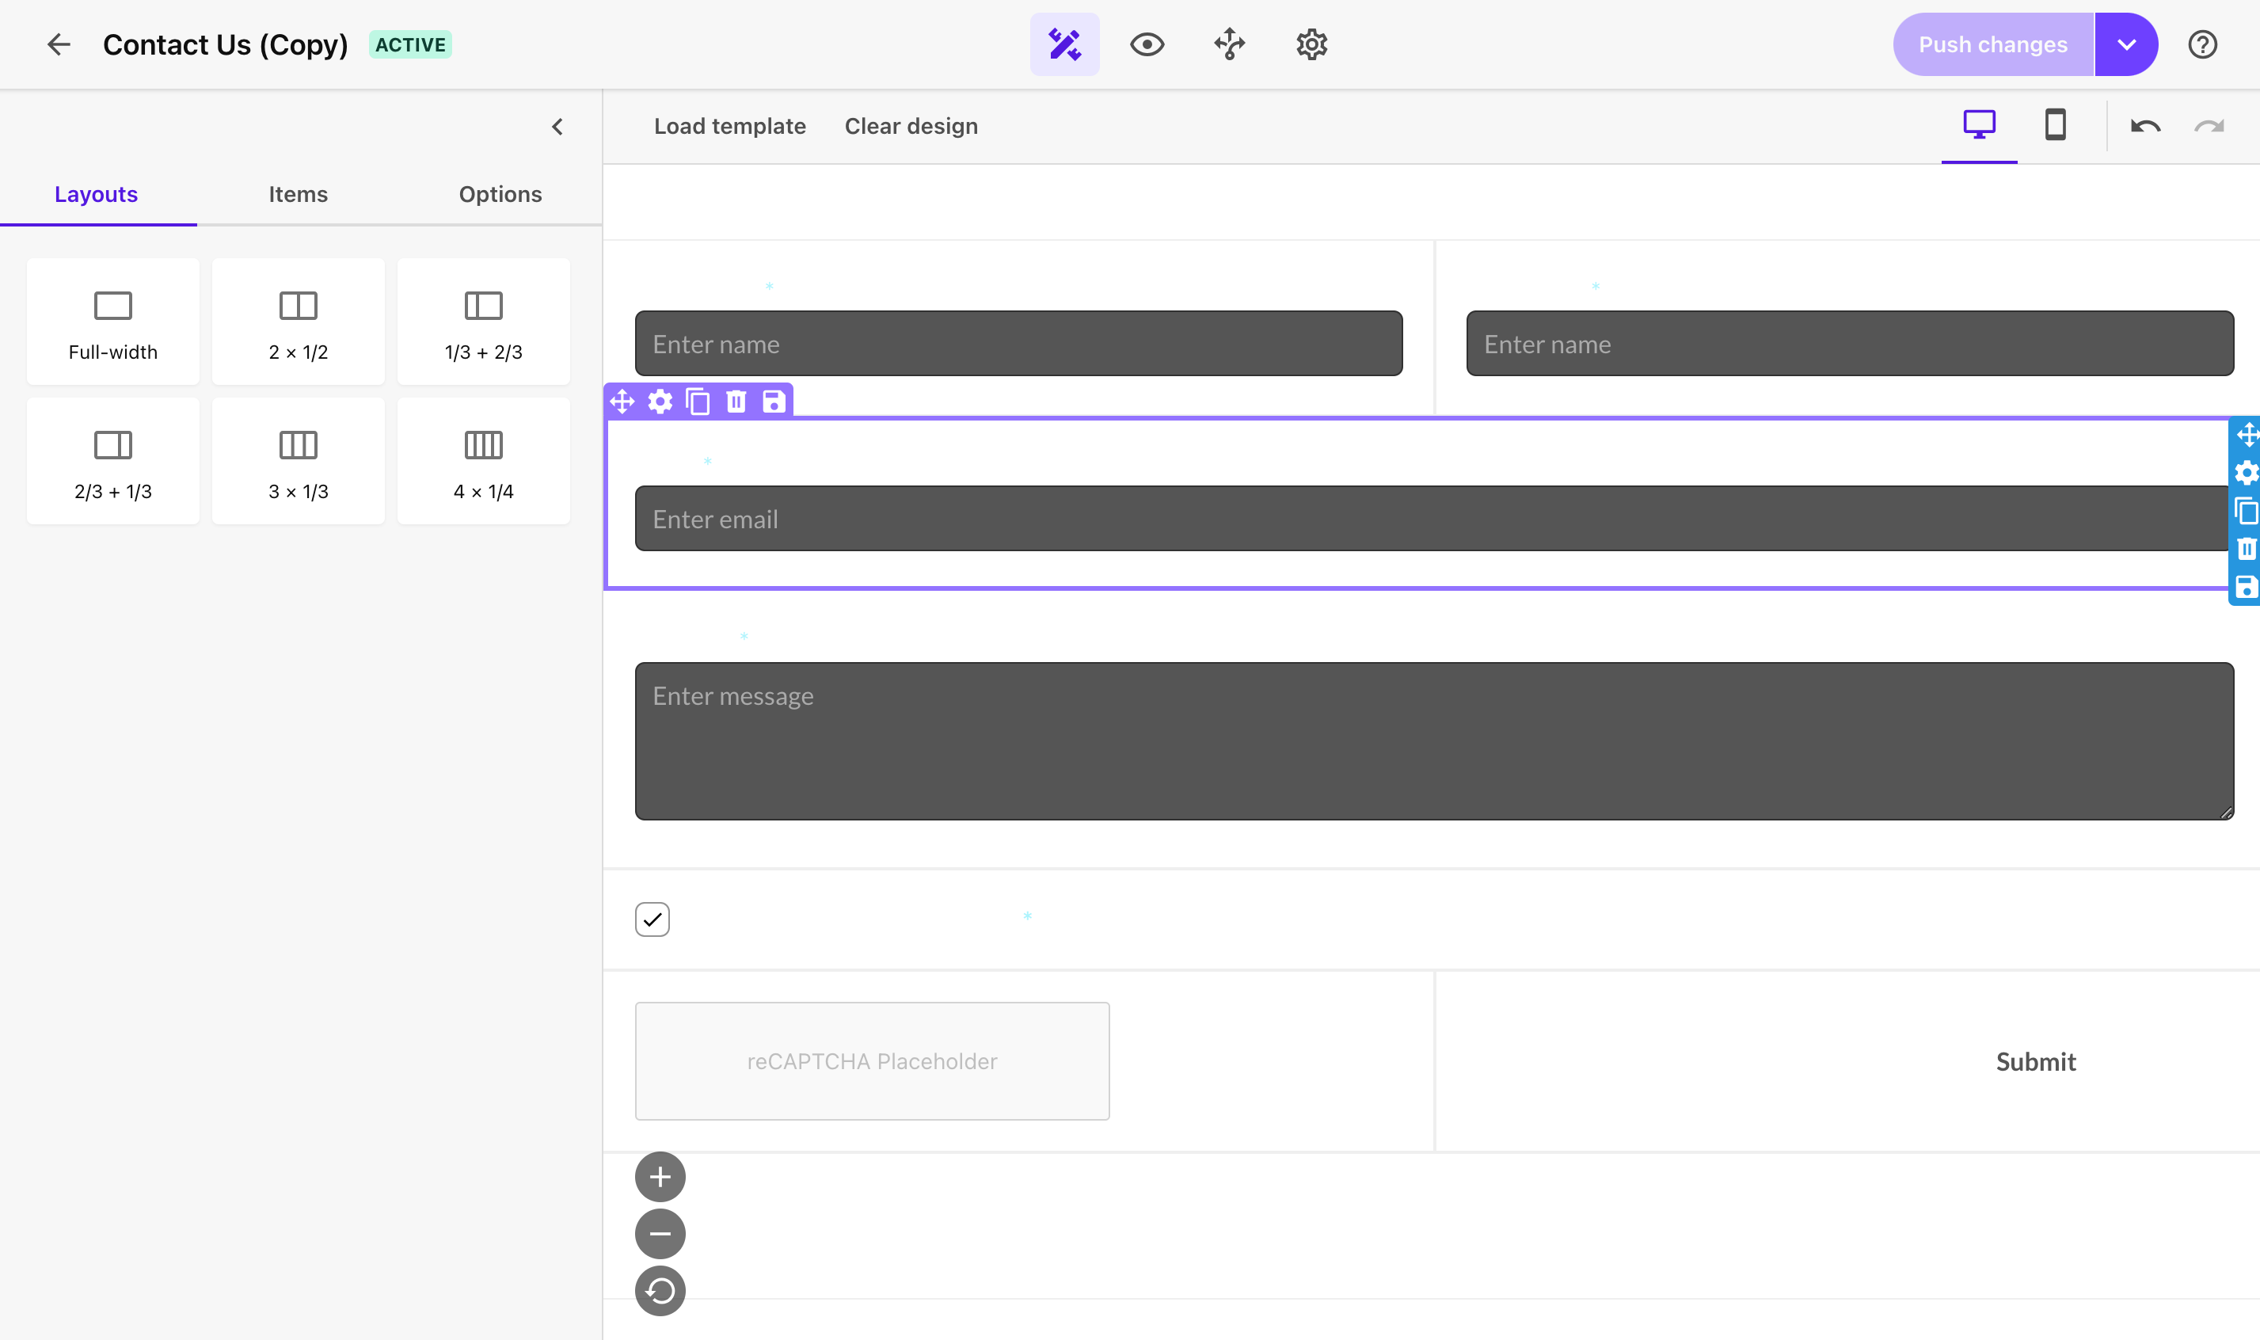Viewport: 2260px width, 1340px height.
Task: Switch to mobile view icon
Action: 2056,124
